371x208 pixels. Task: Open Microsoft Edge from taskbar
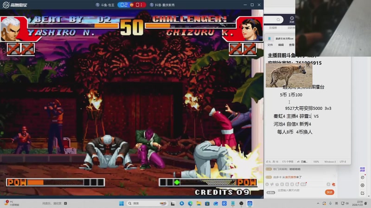tap(190, 203)
